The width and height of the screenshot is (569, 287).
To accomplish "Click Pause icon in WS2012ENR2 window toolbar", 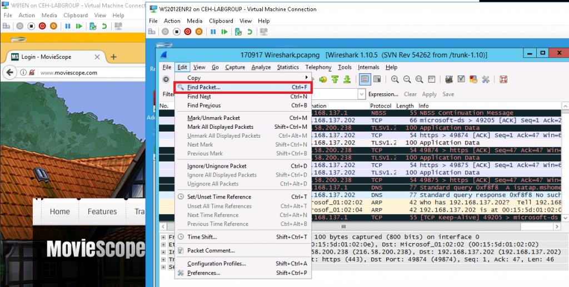I will coord(213,32).
